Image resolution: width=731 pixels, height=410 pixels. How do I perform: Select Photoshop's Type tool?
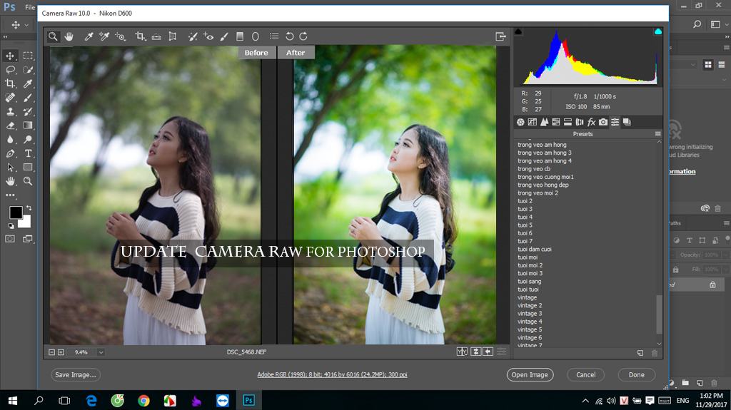pyautogui.click(x=28, y=154)
